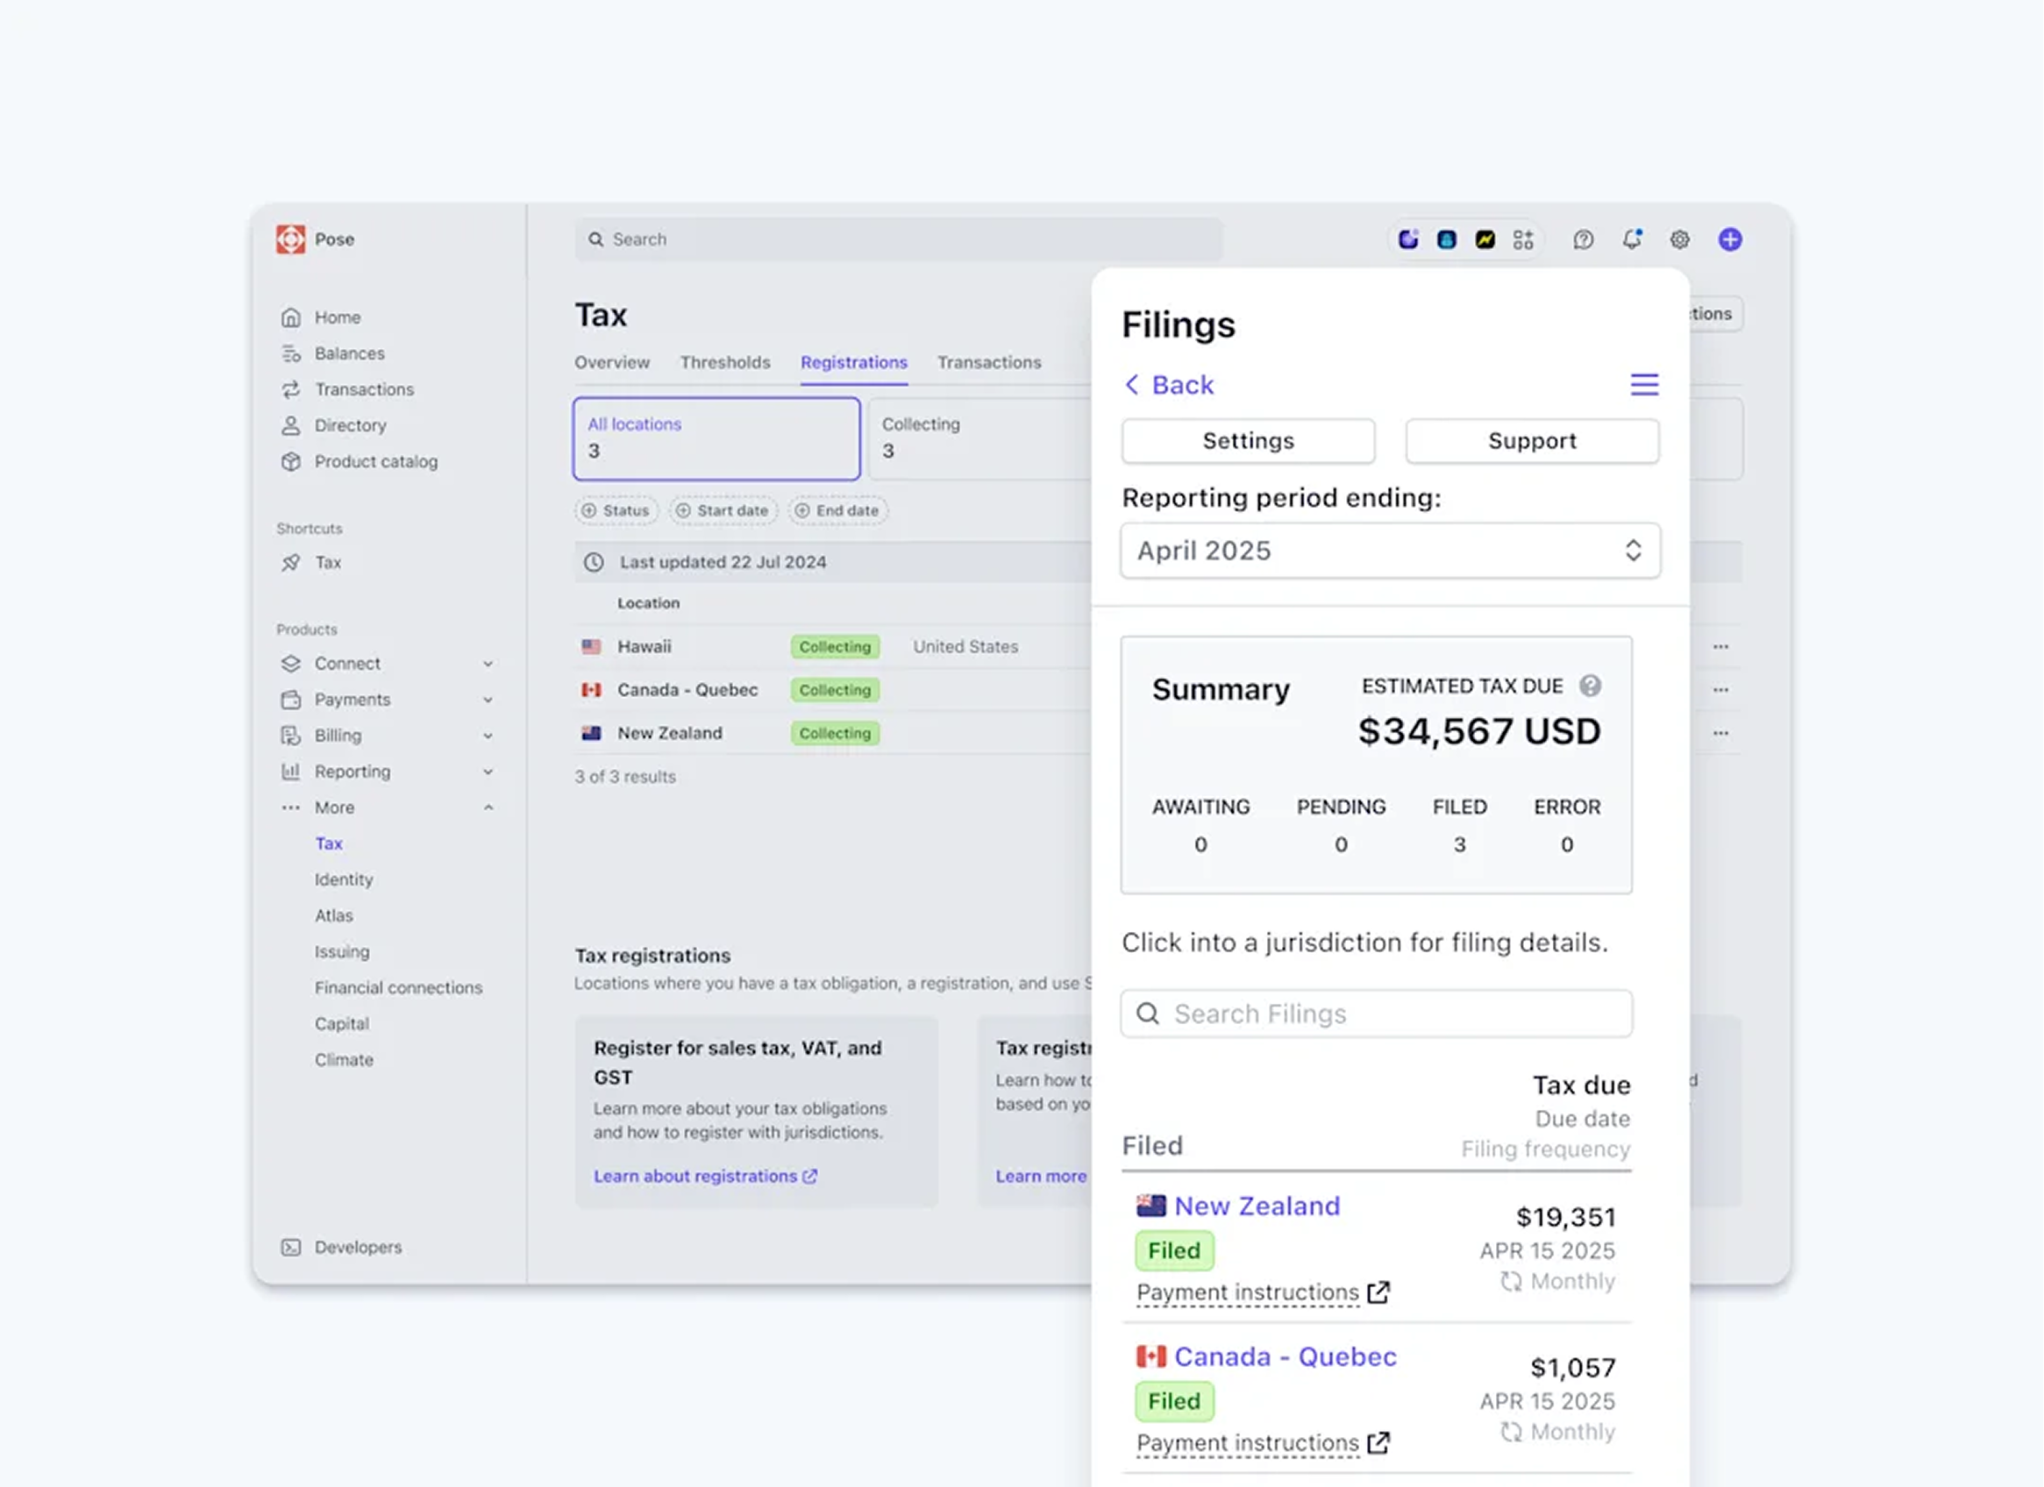Screen dimensions: 2044x1487
Task: Switch to the Transactions tab
Action: (x=988, y=362)
